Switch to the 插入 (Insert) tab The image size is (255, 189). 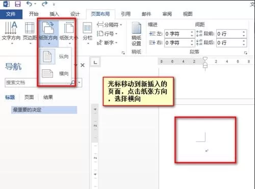54,14
